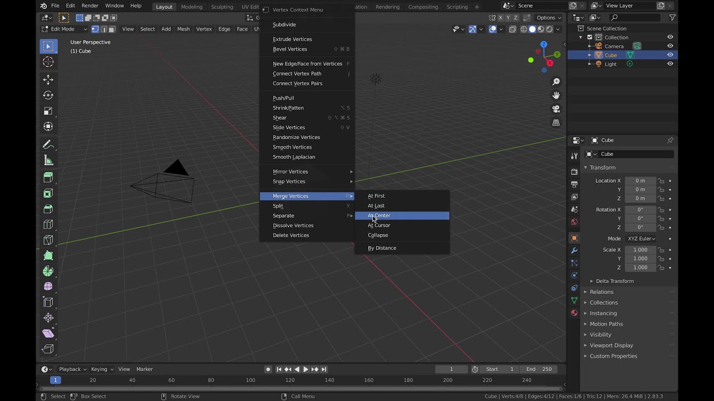Select the Edge Slide tool

click(x=48, y=302)
